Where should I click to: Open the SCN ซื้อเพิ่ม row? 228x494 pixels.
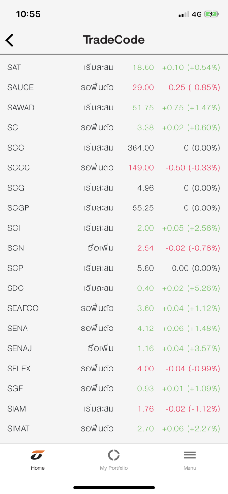114,248
